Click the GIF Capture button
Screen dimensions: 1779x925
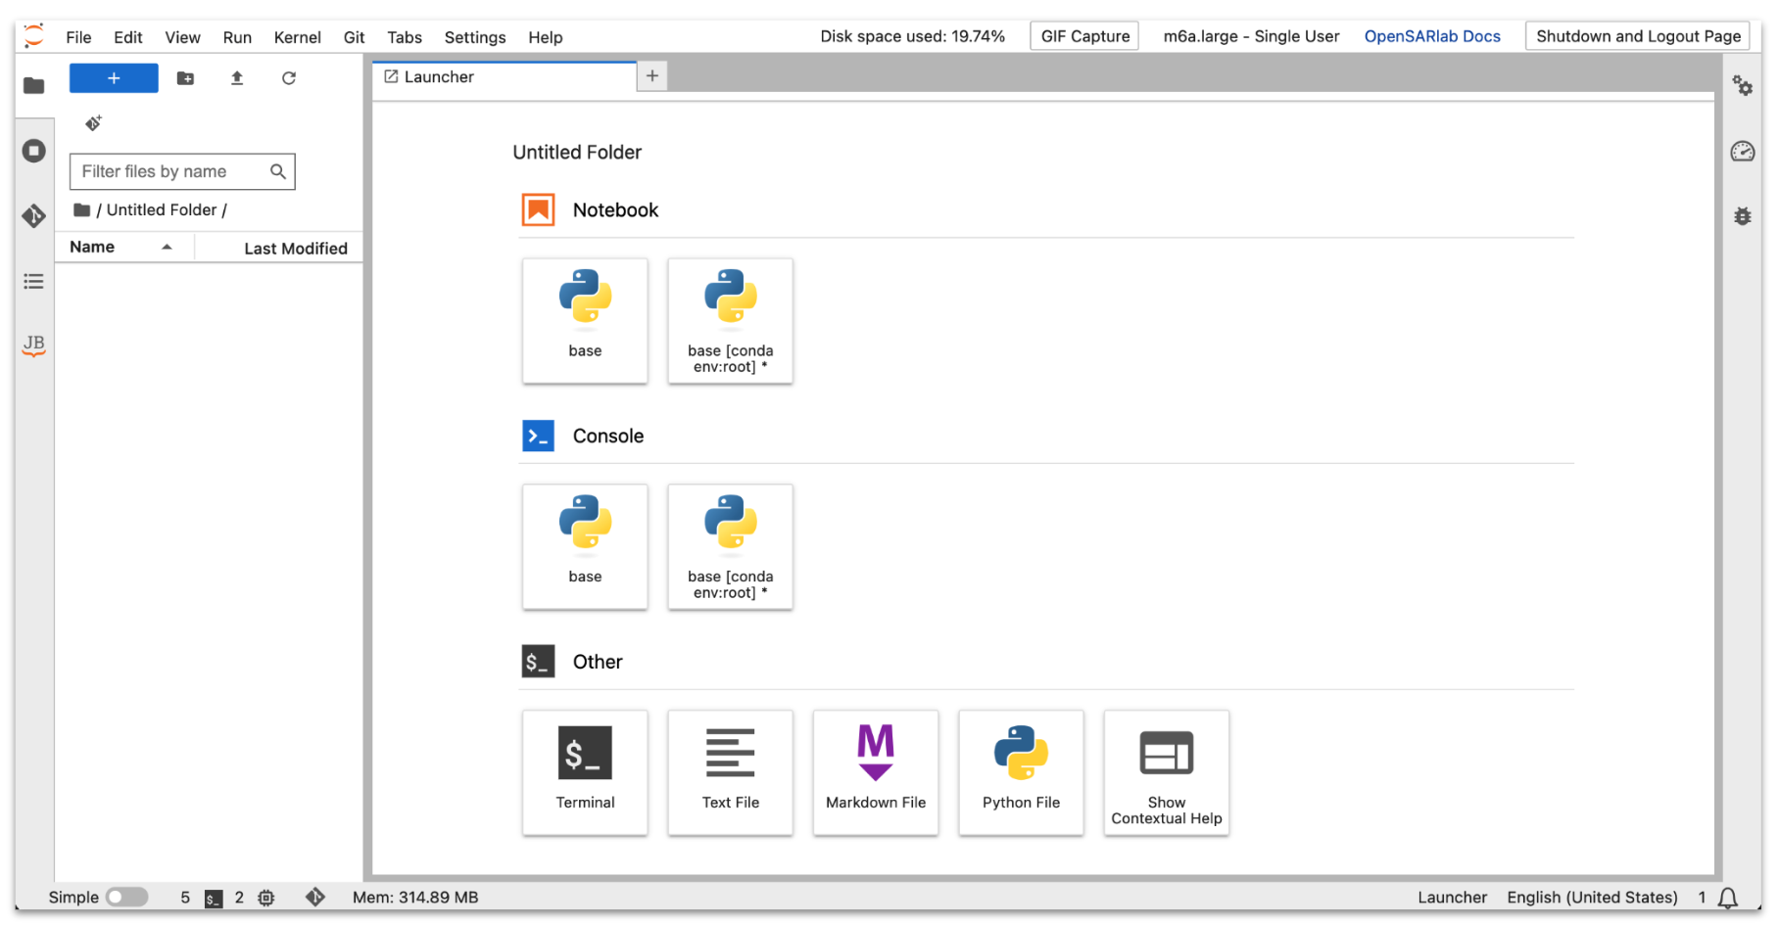point(1083,35)
